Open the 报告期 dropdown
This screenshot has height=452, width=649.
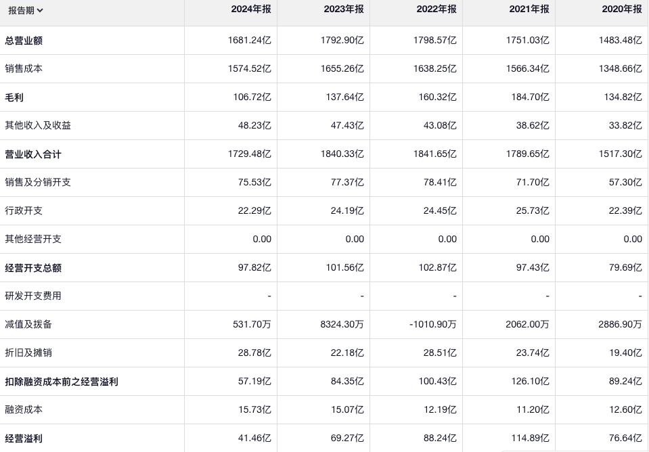coord(26,10)
